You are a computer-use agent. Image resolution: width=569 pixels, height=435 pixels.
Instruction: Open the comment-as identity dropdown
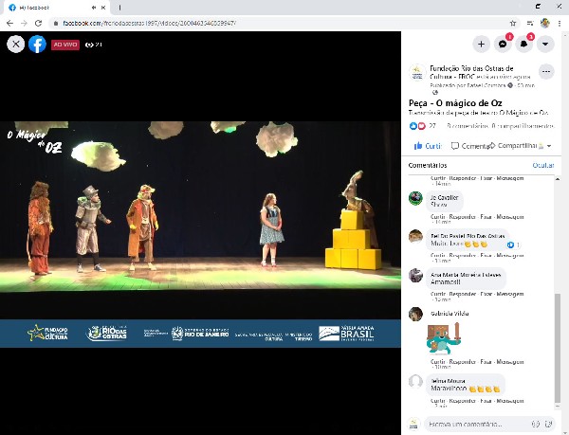pos(544,146)
